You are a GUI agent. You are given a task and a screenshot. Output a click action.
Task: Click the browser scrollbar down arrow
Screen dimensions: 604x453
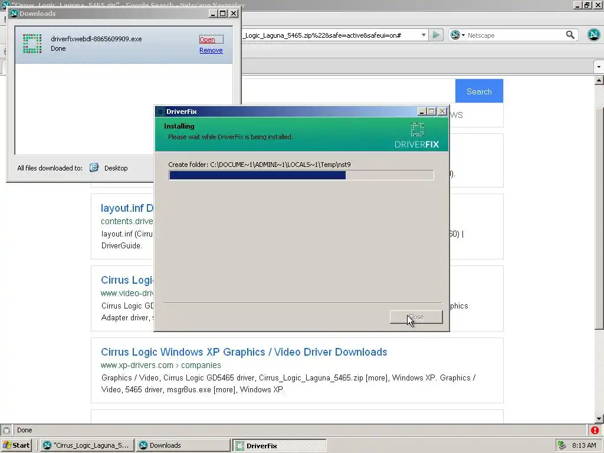pyautogui.click(x=599, y=418)
